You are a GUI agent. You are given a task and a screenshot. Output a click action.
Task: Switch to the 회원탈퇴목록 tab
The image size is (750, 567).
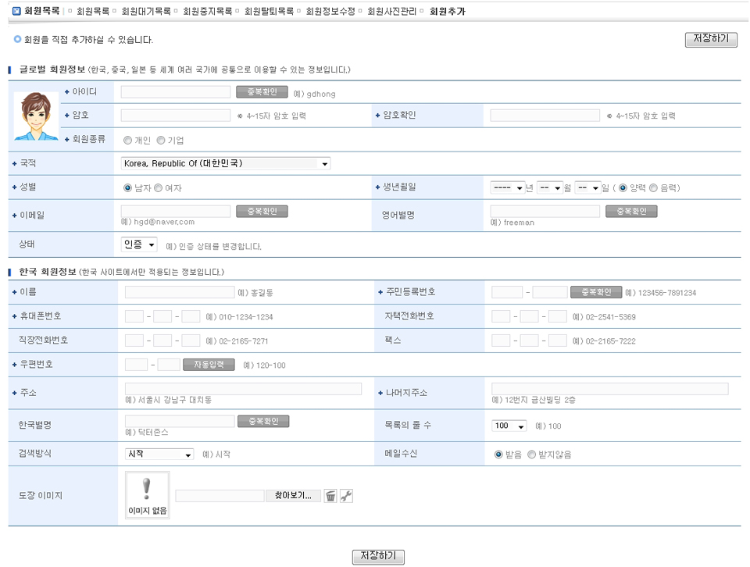click(x=269, y=12)
